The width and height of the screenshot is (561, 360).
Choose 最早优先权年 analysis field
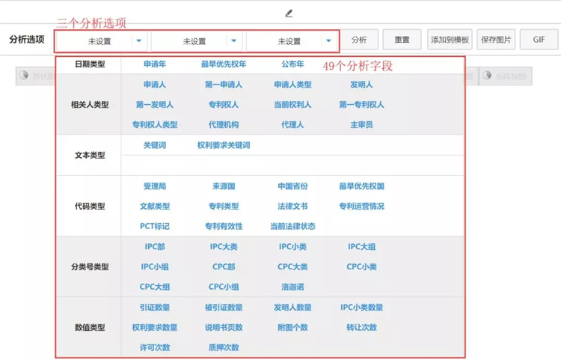[x=224, y=64]
